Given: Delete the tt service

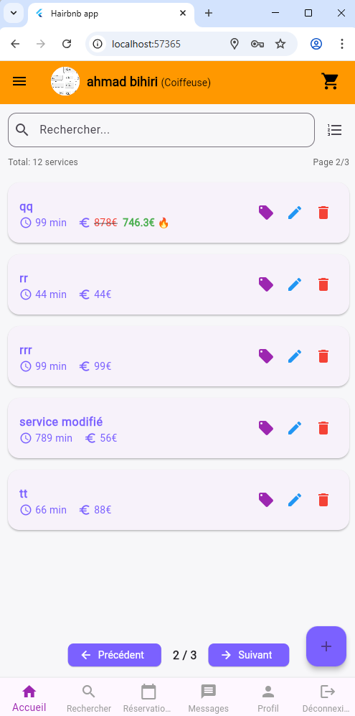Looking at the screenshot, I should (323, 500).
